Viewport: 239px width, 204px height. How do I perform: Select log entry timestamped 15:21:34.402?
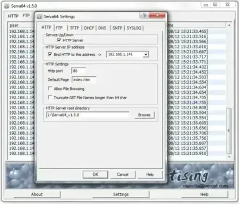coord(188,67)
